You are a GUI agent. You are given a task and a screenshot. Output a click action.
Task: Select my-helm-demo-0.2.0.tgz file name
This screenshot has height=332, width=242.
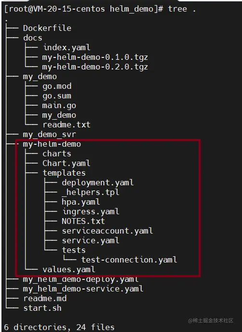[x=95, y=67]
